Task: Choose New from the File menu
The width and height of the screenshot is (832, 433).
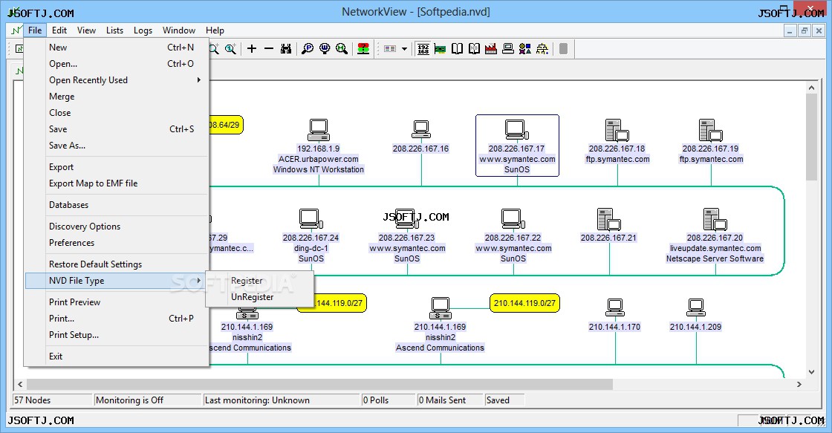Action: (117, 48)
